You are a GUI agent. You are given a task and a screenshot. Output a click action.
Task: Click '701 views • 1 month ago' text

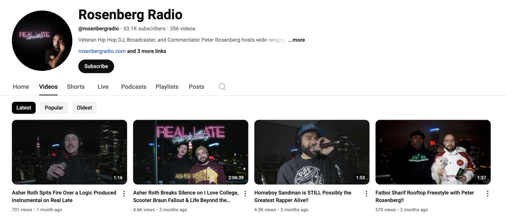click(37, 210)
